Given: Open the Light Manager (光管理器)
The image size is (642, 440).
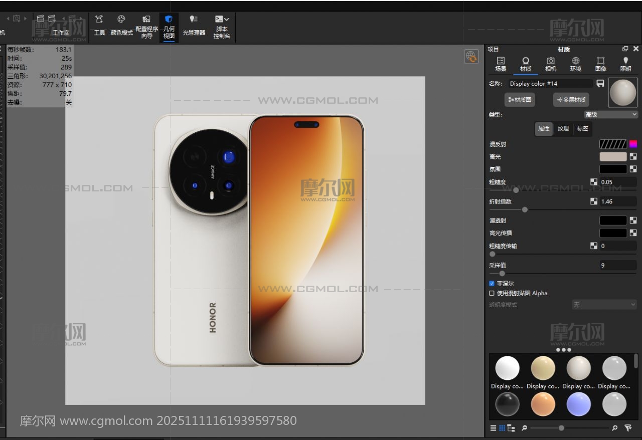Looking at the screenshot, I should 194,26.
